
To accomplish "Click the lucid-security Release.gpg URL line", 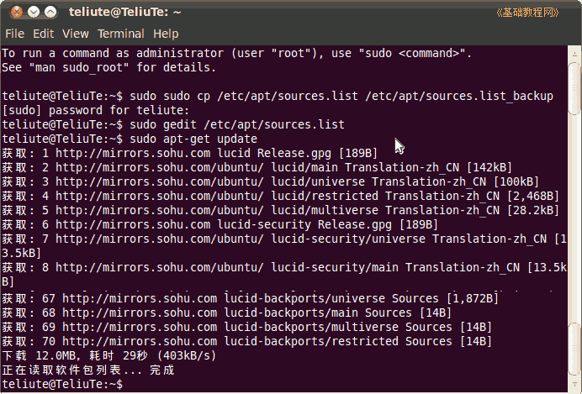I will (x=220, y=224).
